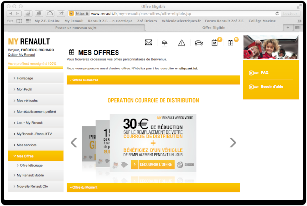The image size is (307, 206).
Task: Select the Offre Eligible tab
Action: [213, 28]
